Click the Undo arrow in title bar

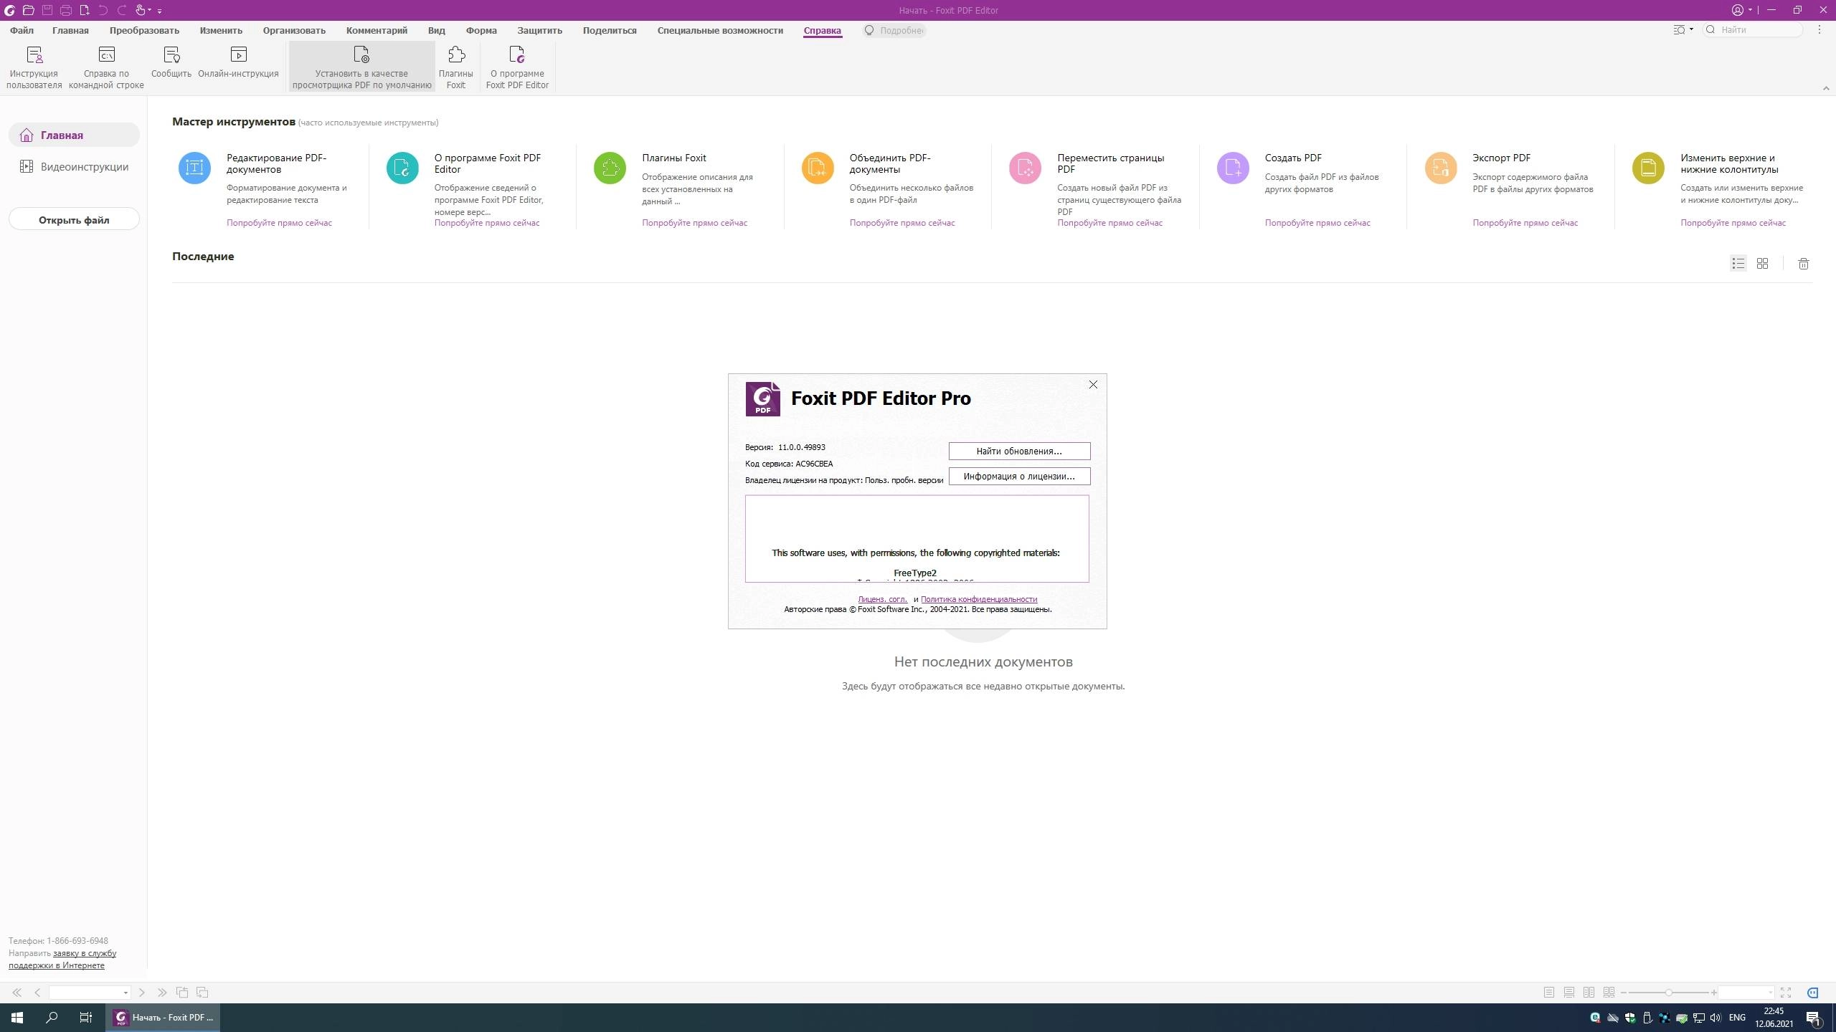103,10
